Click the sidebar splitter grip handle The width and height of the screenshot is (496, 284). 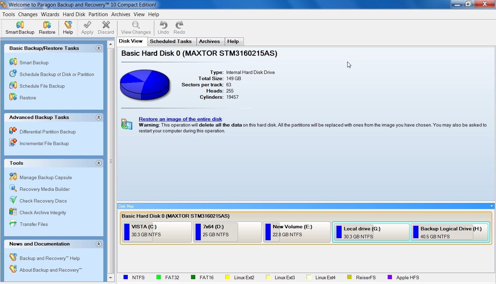pos(111,161)
